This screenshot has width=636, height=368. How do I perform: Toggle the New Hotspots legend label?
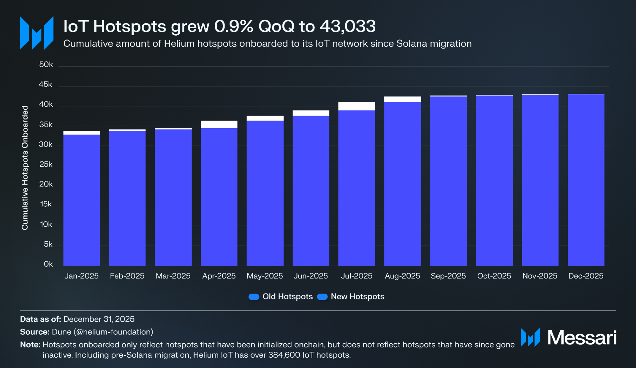[x=357, y=297]
